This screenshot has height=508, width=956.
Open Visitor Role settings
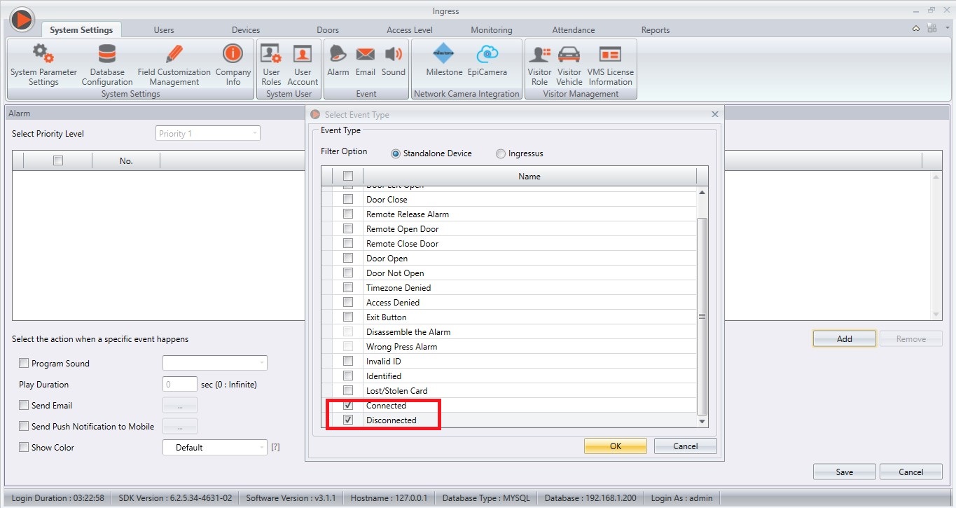(x=539, y=65)
